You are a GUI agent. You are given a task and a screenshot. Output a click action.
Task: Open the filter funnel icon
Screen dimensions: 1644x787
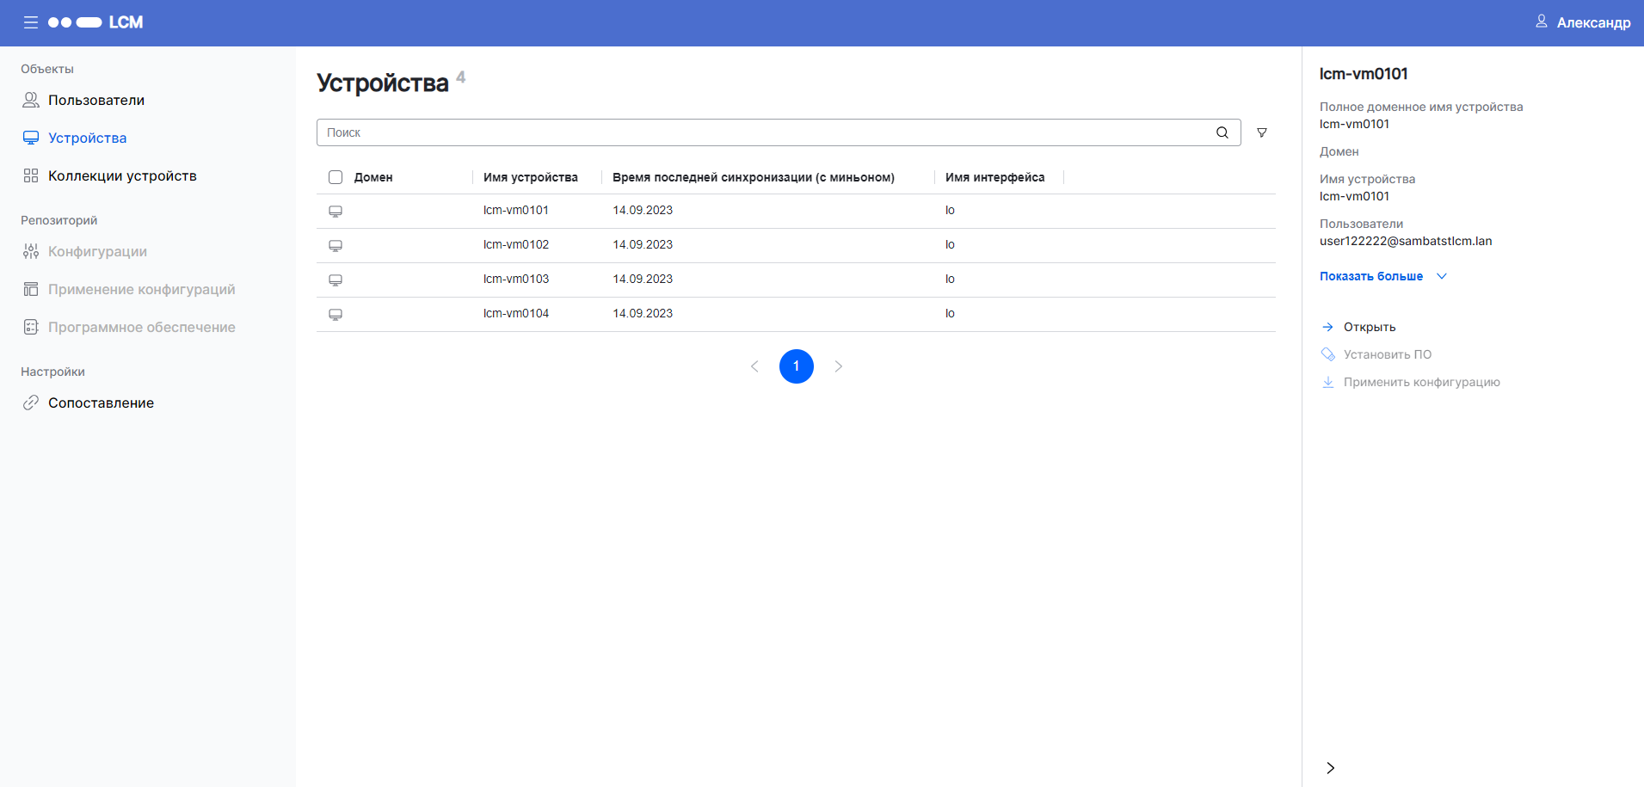click(x=1261, y=132)
